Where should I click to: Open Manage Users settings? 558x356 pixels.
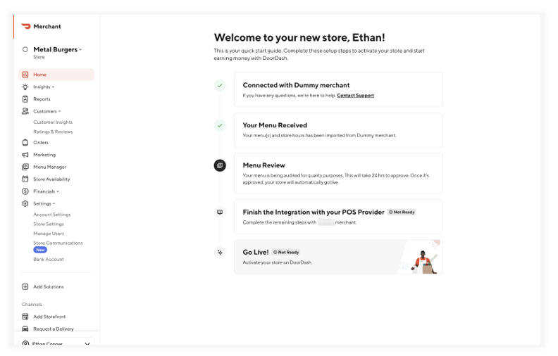click(x=49, y=233)
